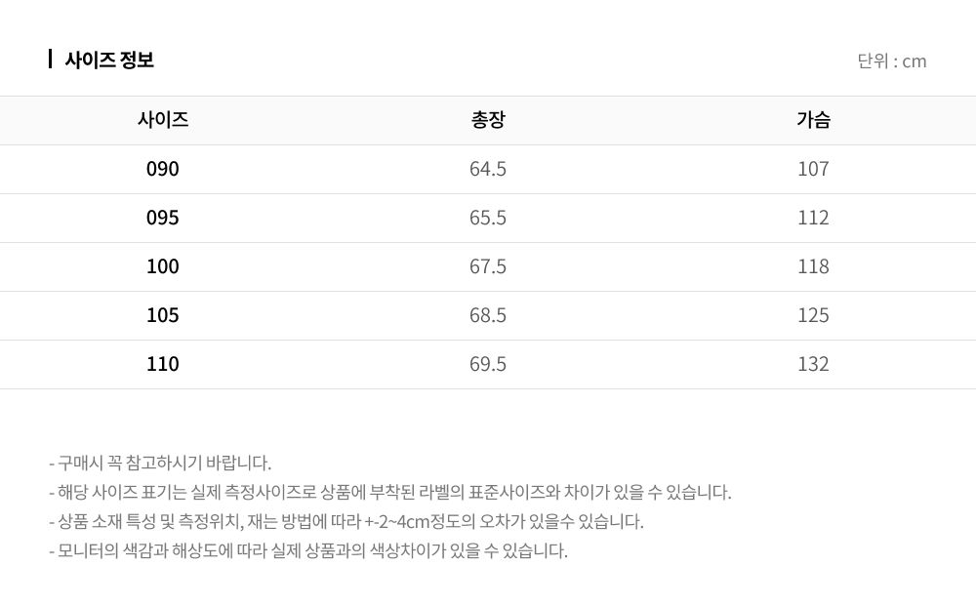The height and width of the screenshot is (606, 976).
Task: Click size 100 row label
Action: coord(162,266)
